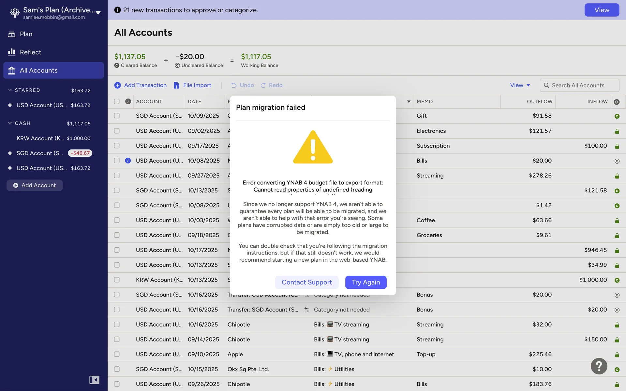Check the Apple Top-up transaction checkbox
Viewport: 626px width, 391px height.
[x=117, y=354]
